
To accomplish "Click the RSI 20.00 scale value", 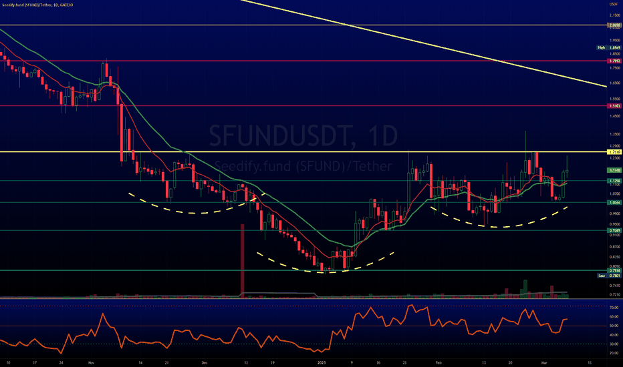I will click(x=614, y=353).
